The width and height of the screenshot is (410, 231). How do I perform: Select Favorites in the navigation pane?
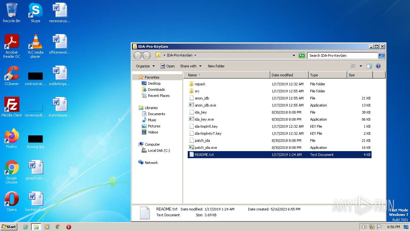click(x=152, y=77)
